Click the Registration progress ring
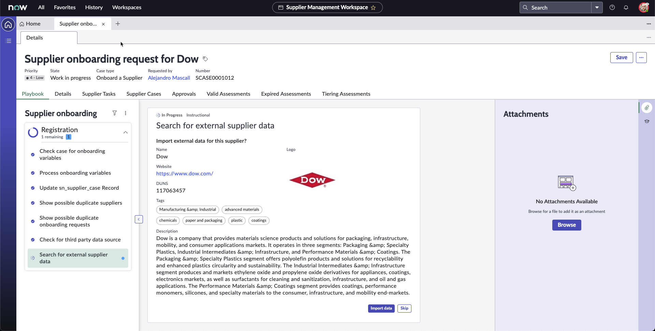 click(x=33, y=132)
